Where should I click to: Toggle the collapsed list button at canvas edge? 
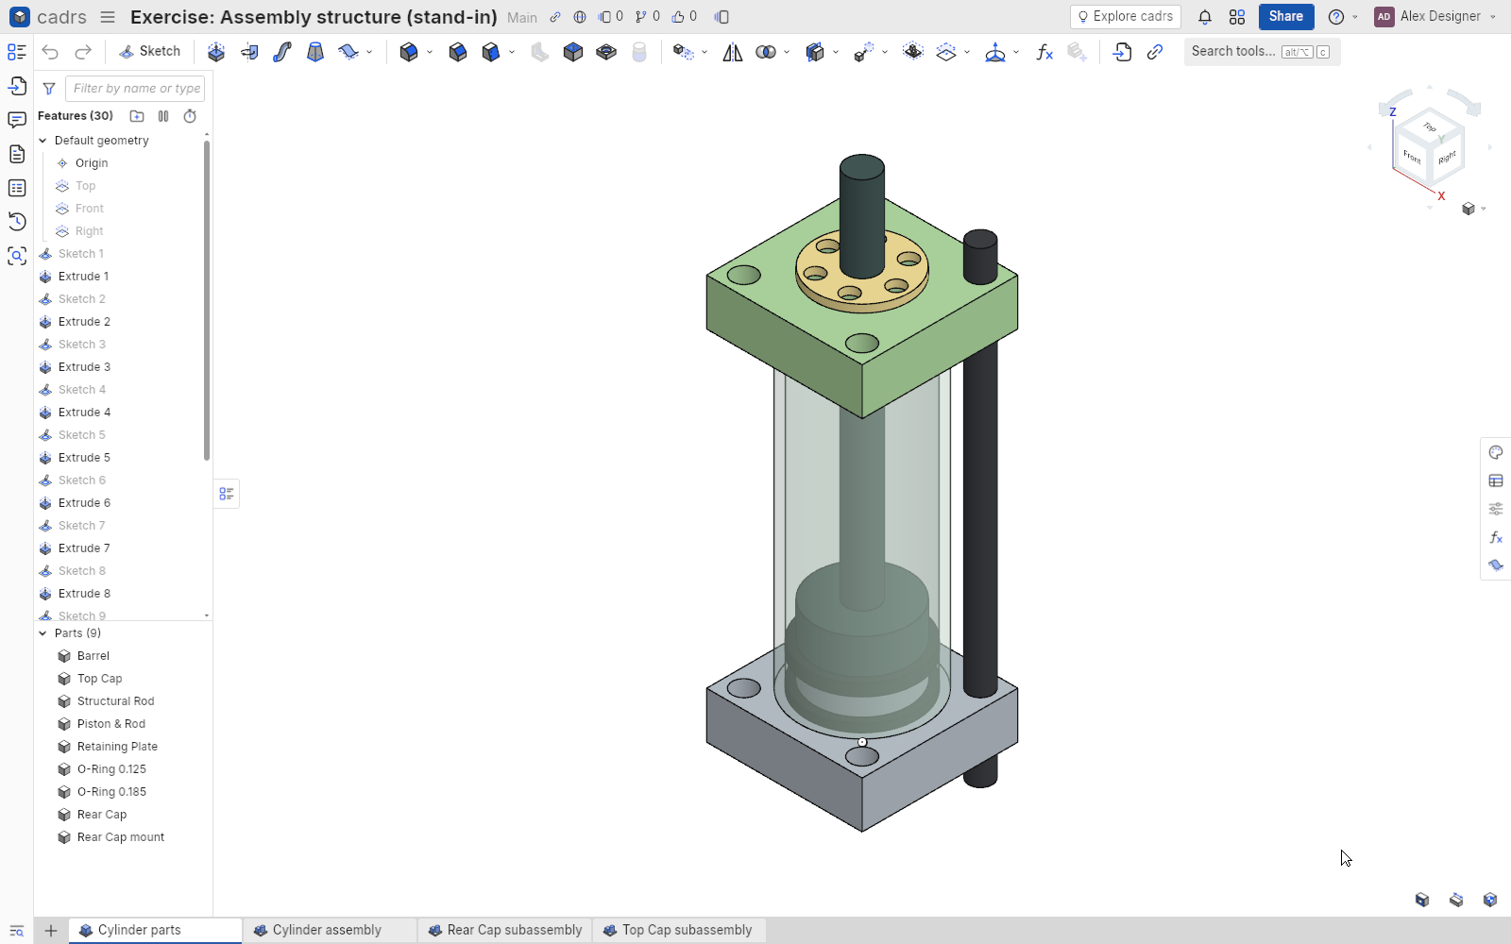coord(227,494)
